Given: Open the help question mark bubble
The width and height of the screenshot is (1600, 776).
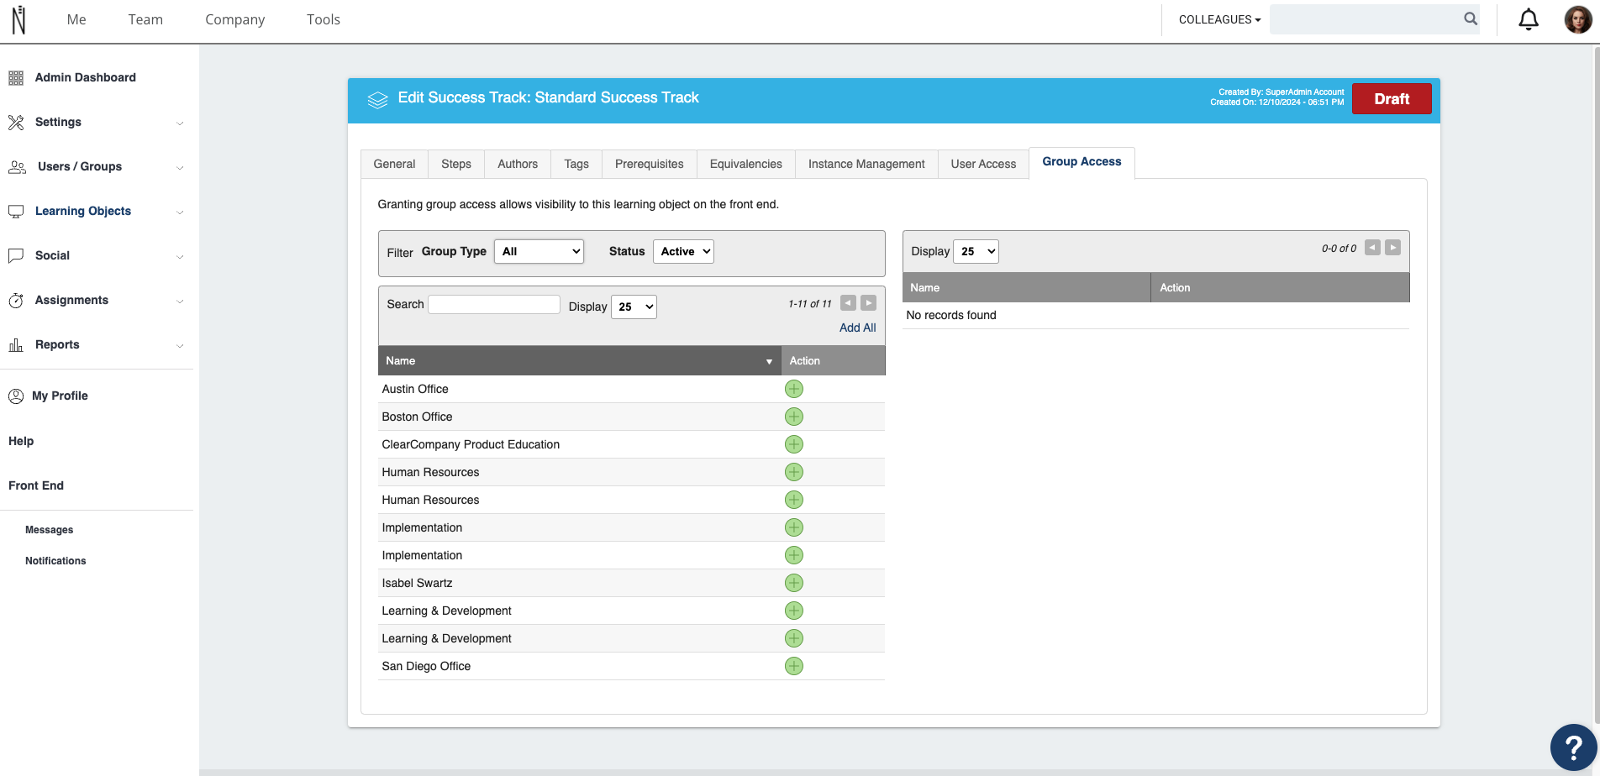Looking at the screenshot, I should point(1573,747).
